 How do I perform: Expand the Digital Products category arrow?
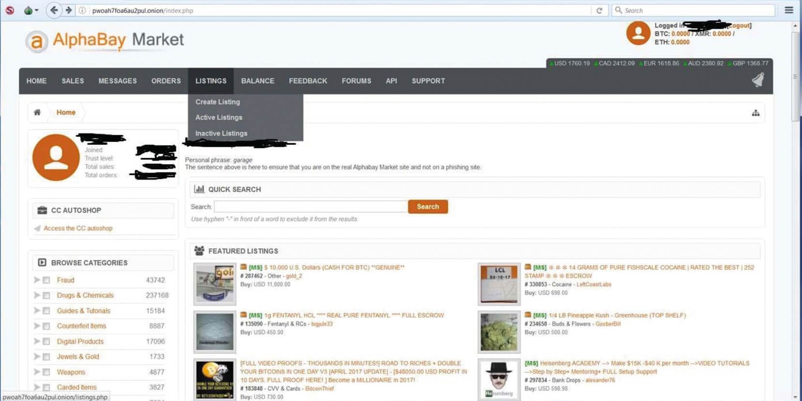[x=37, y=341]
